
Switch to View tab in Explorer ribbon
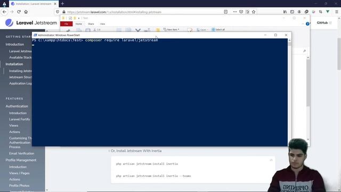pyautogui.click(x=102, y=23)
